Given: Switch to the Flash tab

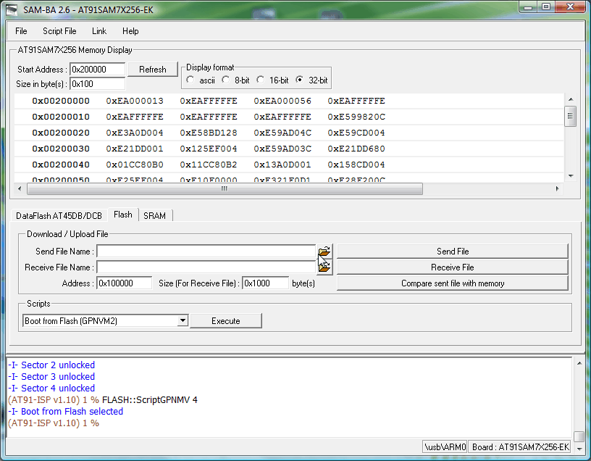Looking at the screenshot, I should [123, 215].
